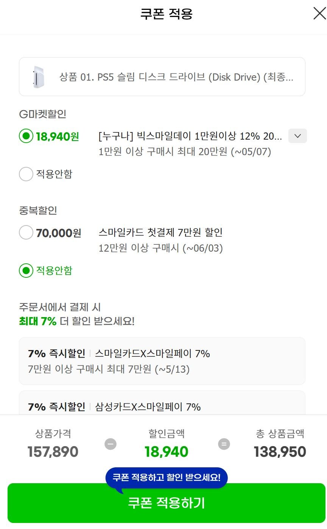Viewport: 327px width, 529px height.
Task: Select the 18,940원 G마켓할인 coupon radio button
Action: click(26, 136)
